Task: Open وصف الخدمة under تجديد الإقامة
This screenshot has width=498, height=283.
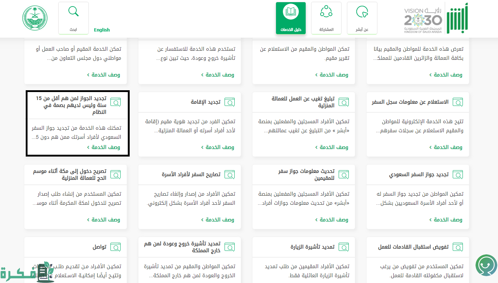Action: (218, 147)
